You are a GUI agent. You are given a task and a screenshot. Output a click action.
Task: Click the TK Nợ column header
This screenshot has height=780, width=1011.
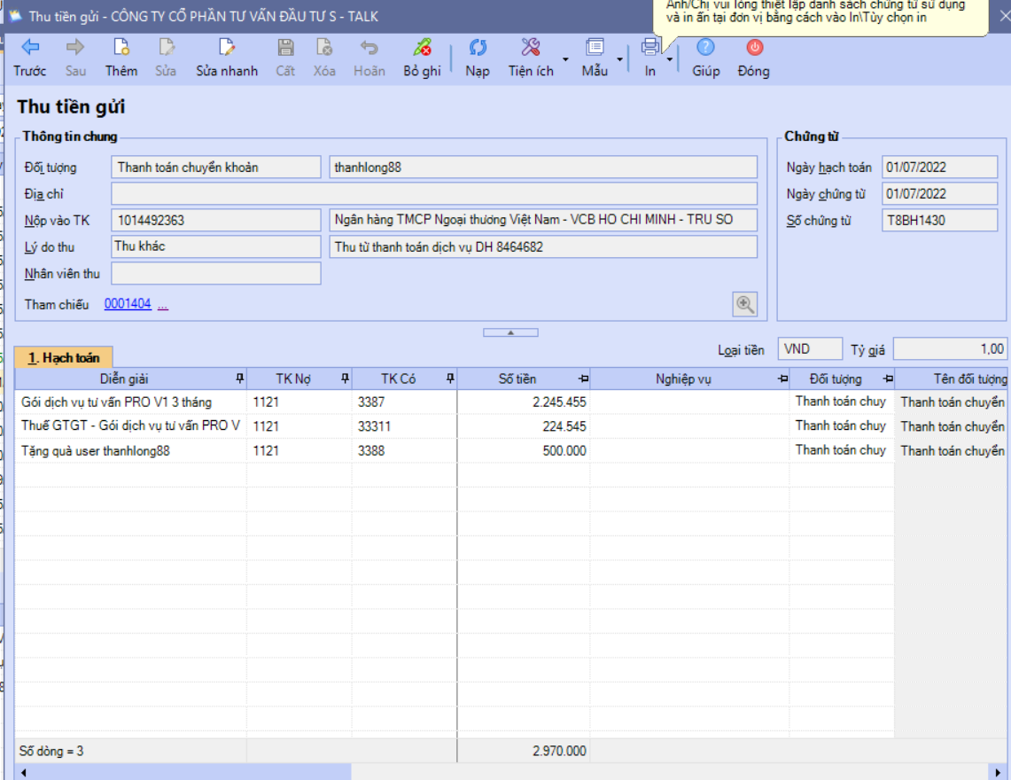coord(293,378)
